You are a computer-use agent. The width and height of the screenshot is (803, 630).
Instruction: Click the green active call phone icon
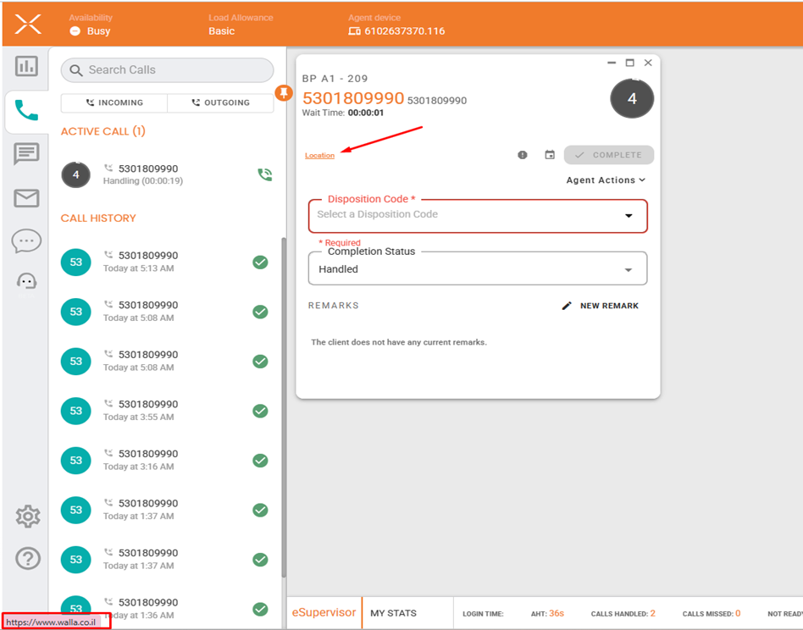point(265,174)
